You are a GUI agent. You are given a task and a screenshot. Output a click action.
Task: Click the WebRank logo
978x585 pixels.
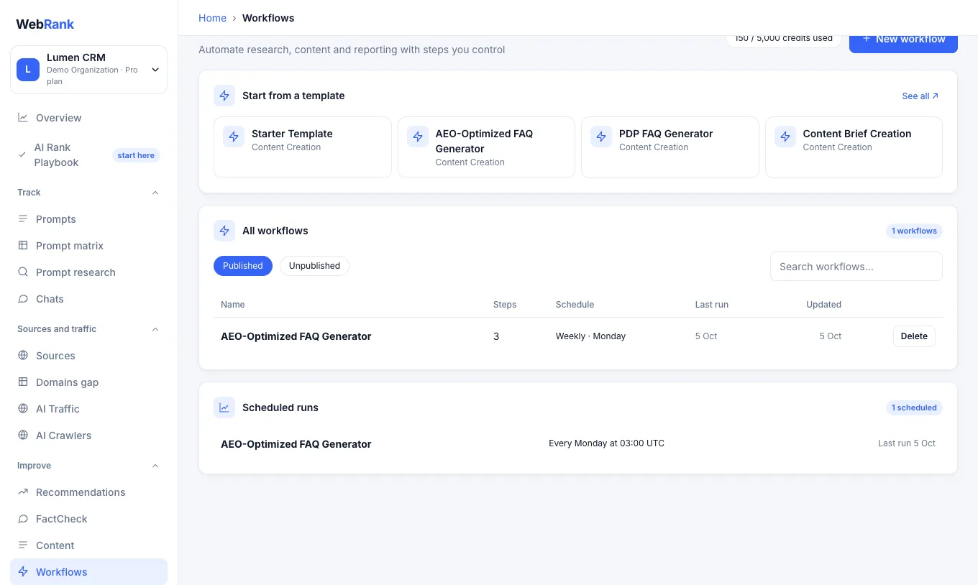[x=45, y=24]
